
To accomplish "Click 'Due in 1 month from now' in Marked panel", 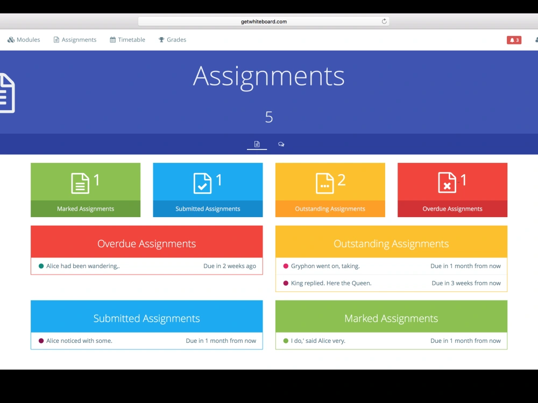I will click(465, 341).
